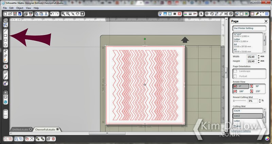Create a new document with the New icon
The width and height of the screenshot is (272, 144).
pyautogui.click(x=5, y=14)
